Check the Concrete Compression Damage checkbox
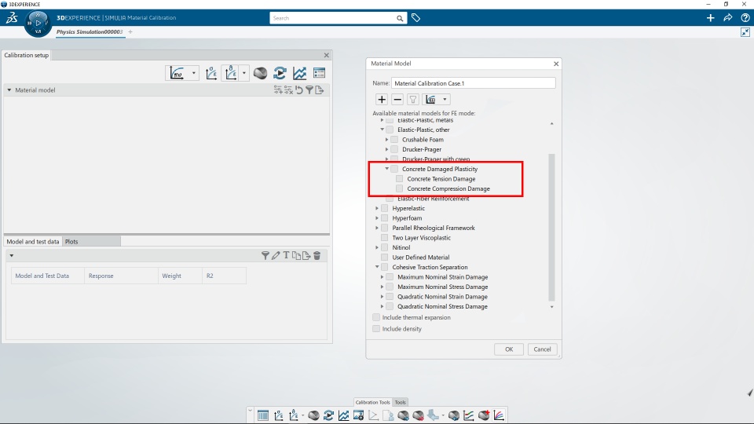The height and width of the screenshot is (424, 754). pyautogui.click(x=400, y=188)
